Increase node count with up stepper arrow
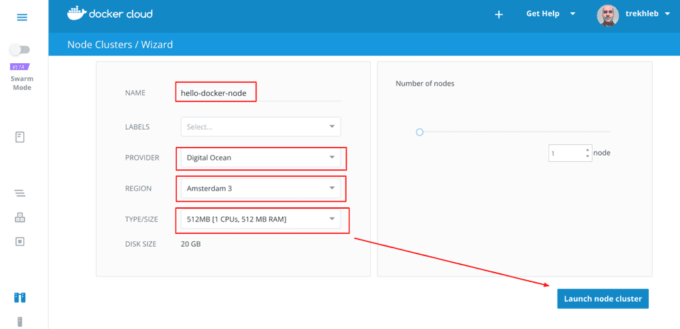680x329 pixels. click(x=588, y=150)
